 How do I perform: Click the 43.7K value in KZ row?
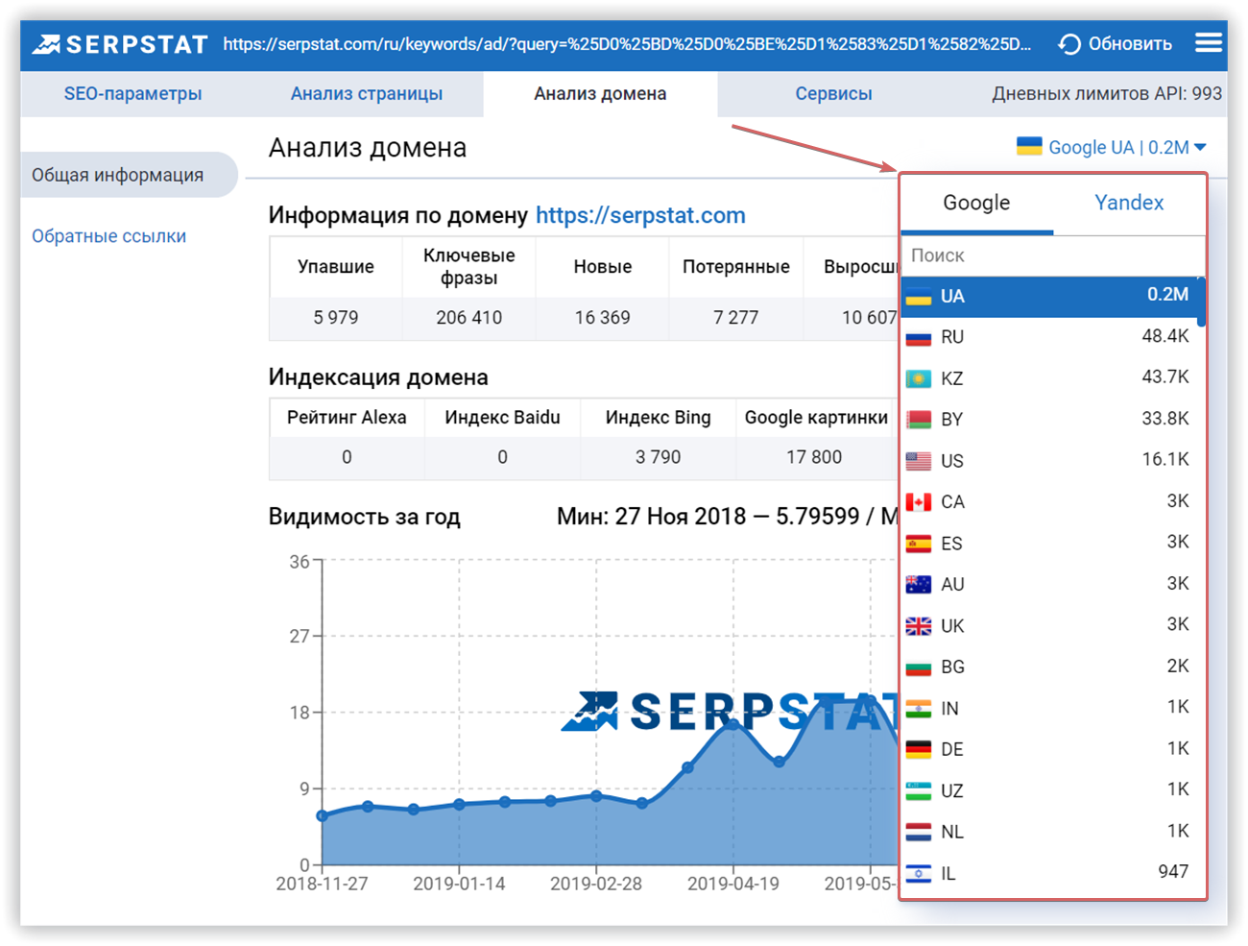tap(1165, 377)
